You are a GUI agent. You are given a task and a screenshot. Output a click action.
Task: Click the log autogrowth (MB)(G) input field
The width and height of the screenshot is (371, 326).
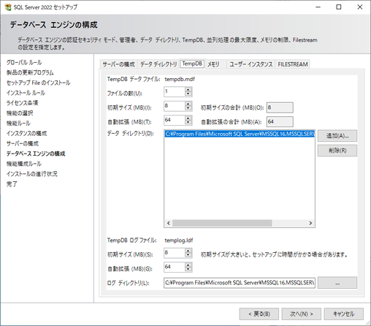pos(175,267)
